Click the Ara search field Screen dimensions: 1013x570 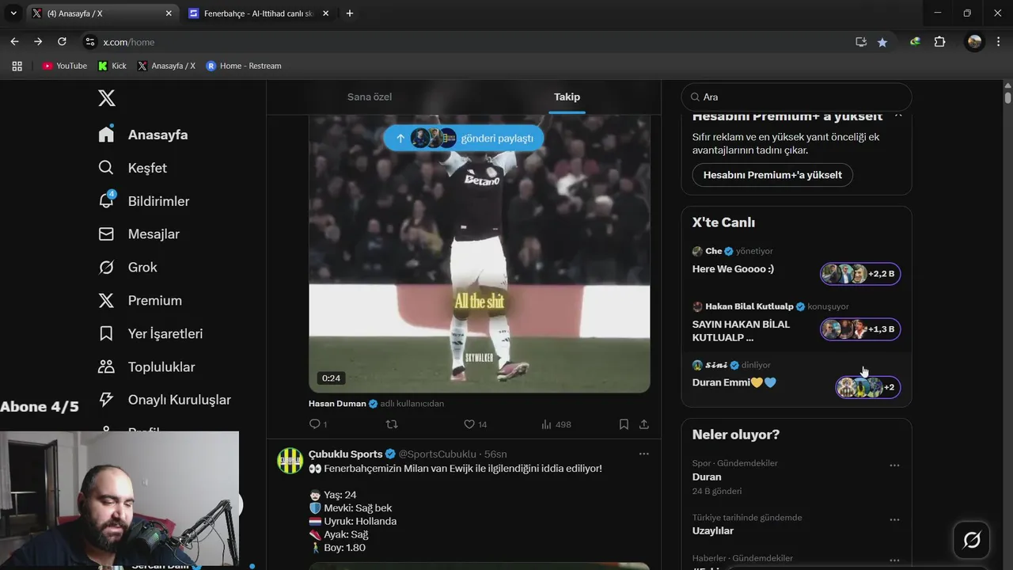point(797,97)
